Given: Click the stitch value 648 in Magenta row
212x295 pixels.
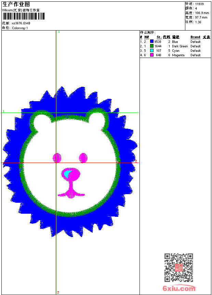Looking at the screenshot, I should (x=159, y=55).
